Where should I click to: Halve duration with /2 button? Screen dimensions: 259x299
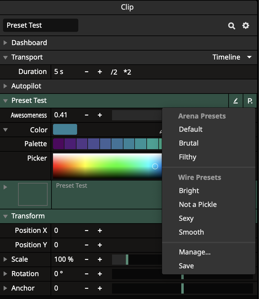114,72
